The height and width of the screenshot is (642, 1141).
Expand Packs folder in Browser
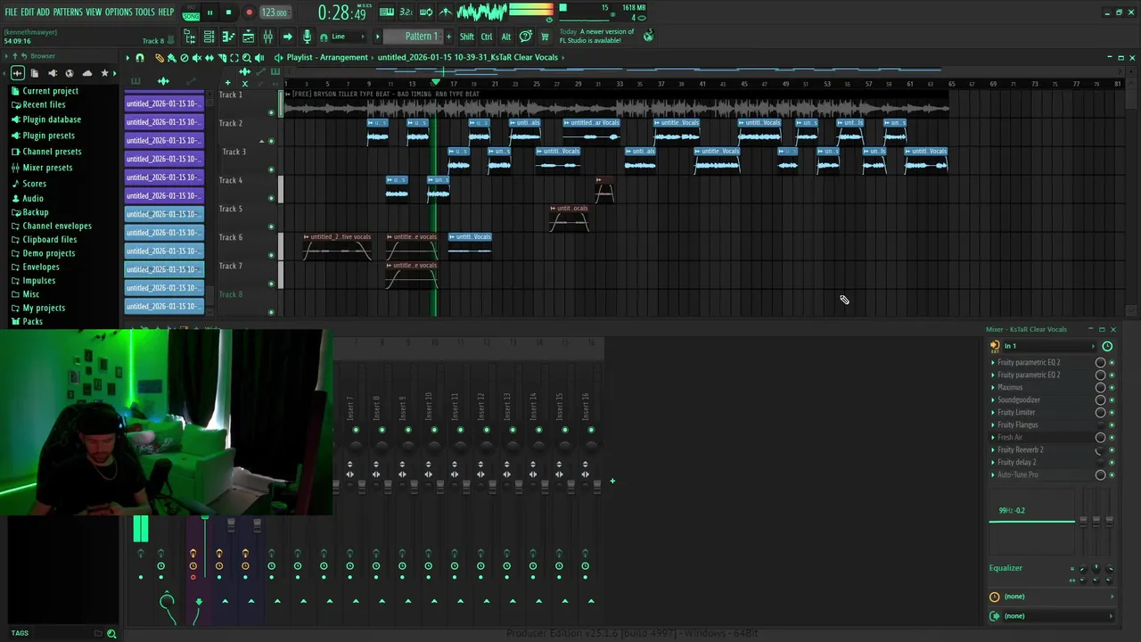click(32, 321)
